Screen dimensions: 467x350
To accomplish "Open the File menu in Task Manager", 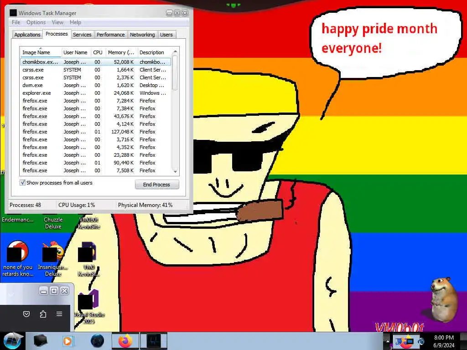I will pyautogui.click(x=16, y=22).
